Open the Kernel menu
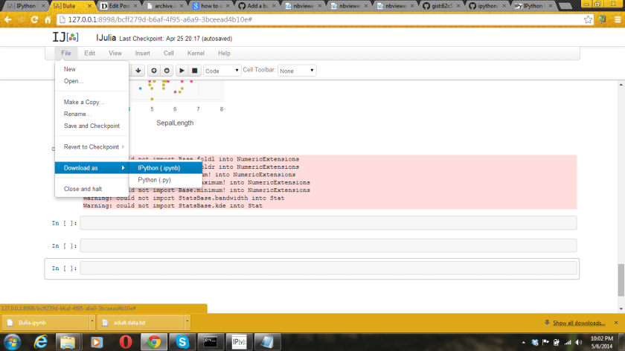The width and height of the screenshot is (625, 351). (x=196, y=53)
